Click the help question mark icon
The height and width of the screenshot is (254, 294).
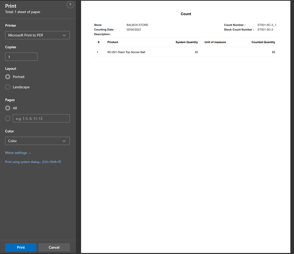(70, 5)
